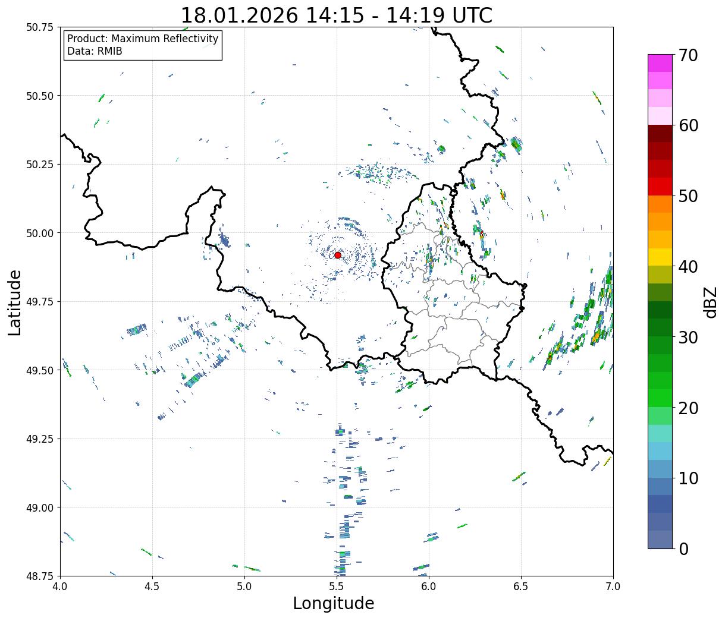Click the magenta swatch at colorbar top
This screenshot has width=725, height=618.
(x=660, y=63)
